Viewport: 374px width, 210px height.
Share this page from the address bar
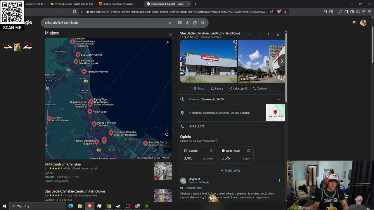[x=272, y=12]
